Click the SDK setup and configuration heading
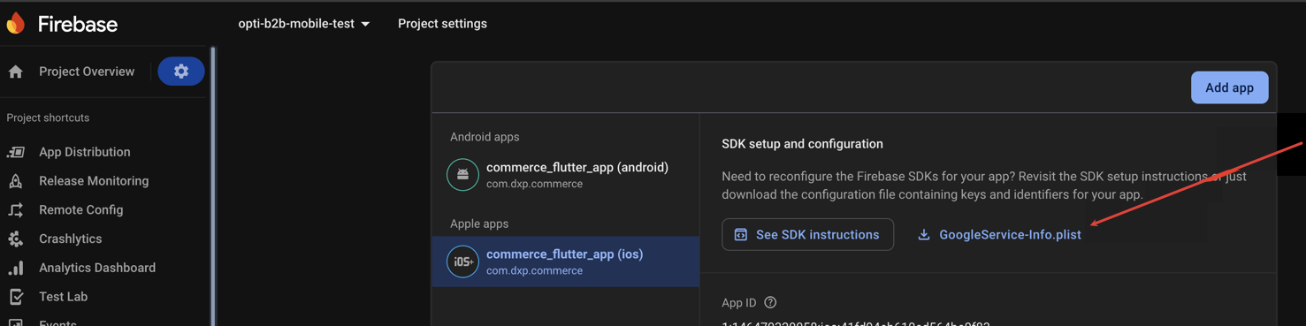 point(802,144)
